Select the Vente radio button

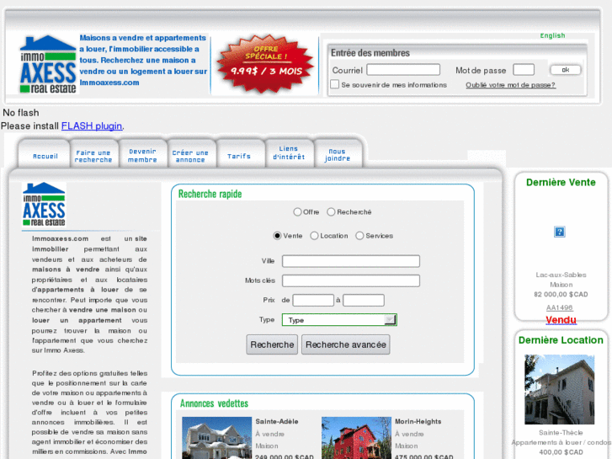click(x=277, y=236)
